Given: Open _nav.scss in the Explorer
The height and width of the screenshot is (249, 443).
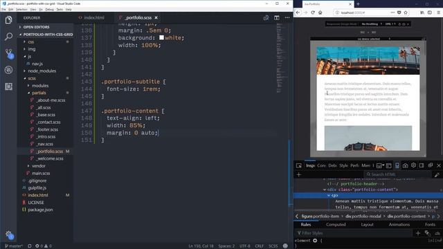Looking at the screenshot, I should [45, 144].
